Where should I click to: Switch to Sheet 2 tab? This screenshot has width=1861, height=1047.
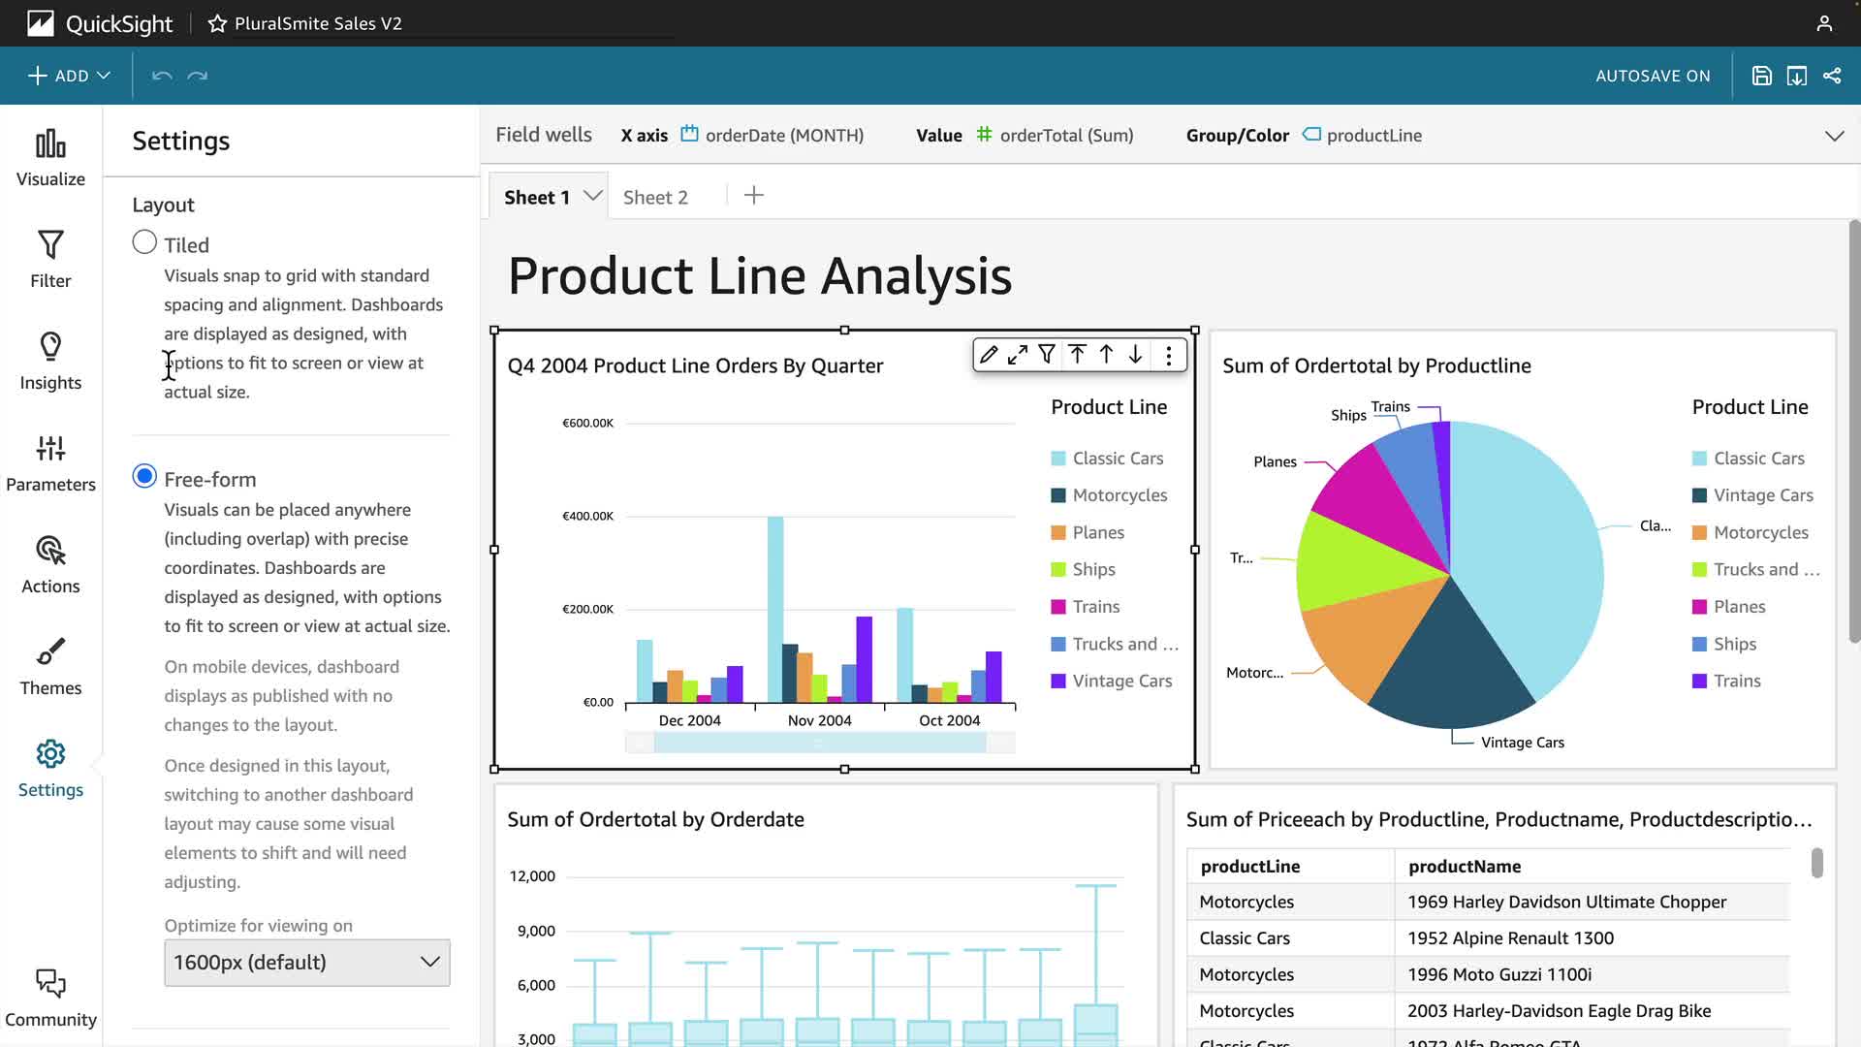pos(655,197)
